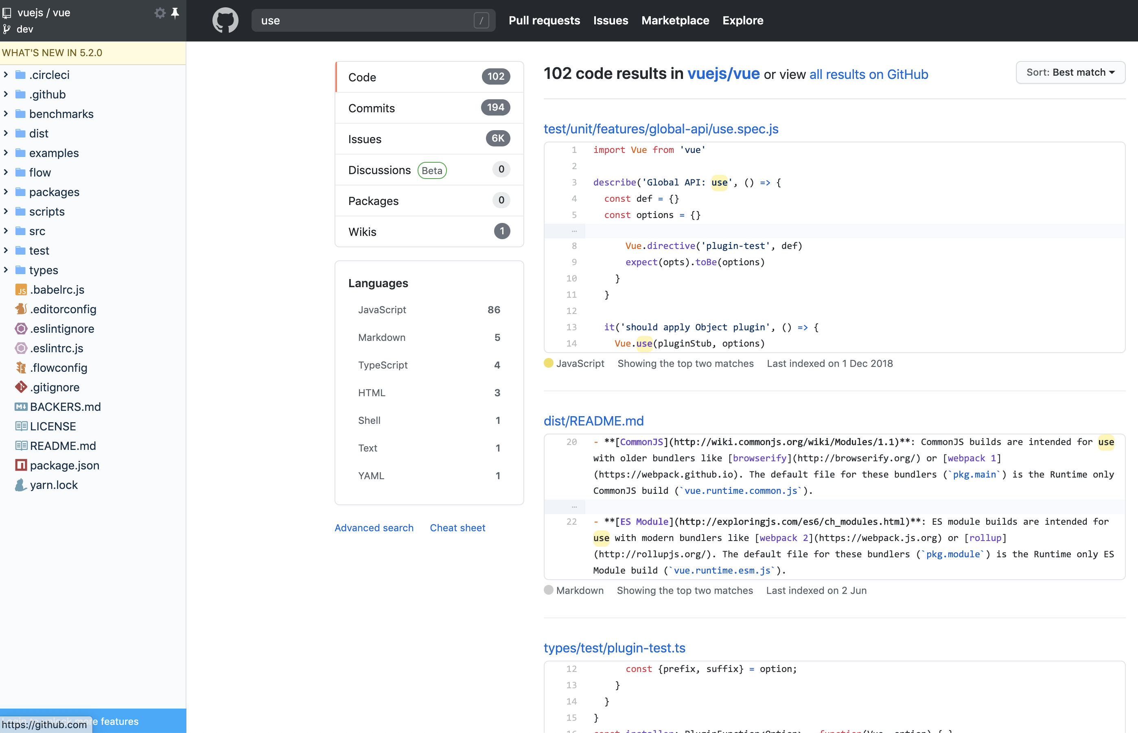Select the Issues results category

tap(429, 139)
